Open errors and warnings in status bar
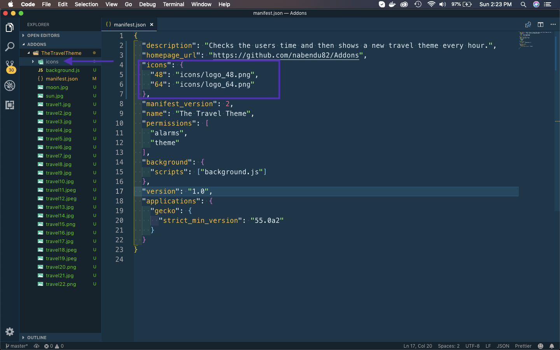The image size is (560, 350). pos(54,346)
